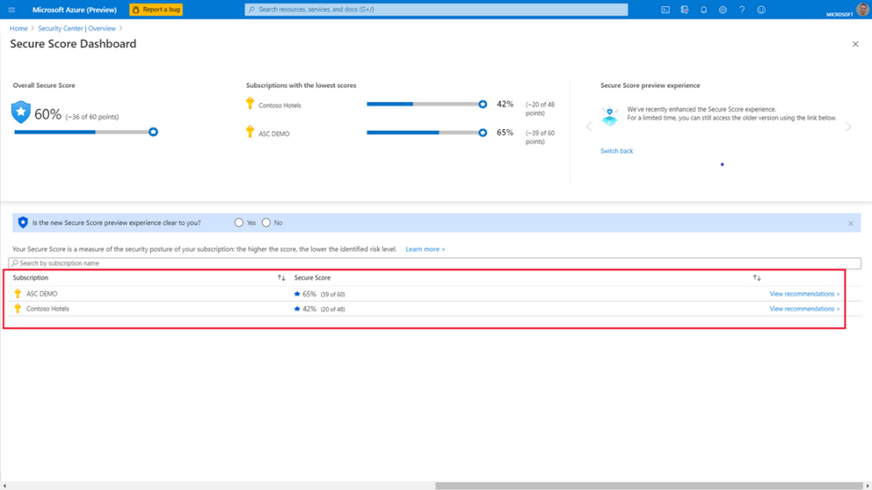Select the ASC DEMO row in the table

tap(435, 293)
